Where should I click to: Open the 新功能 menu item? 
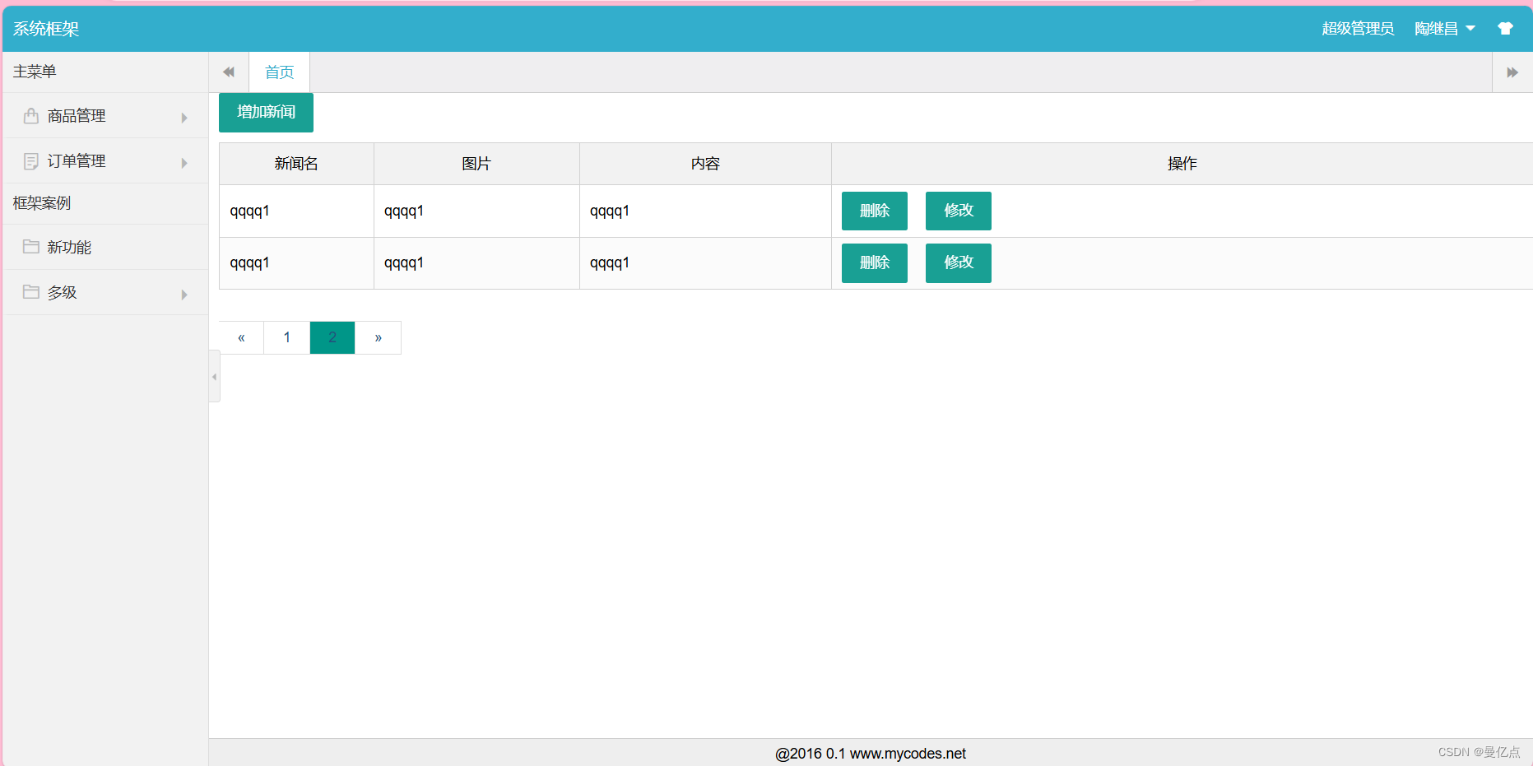click(x=105, y=247)
